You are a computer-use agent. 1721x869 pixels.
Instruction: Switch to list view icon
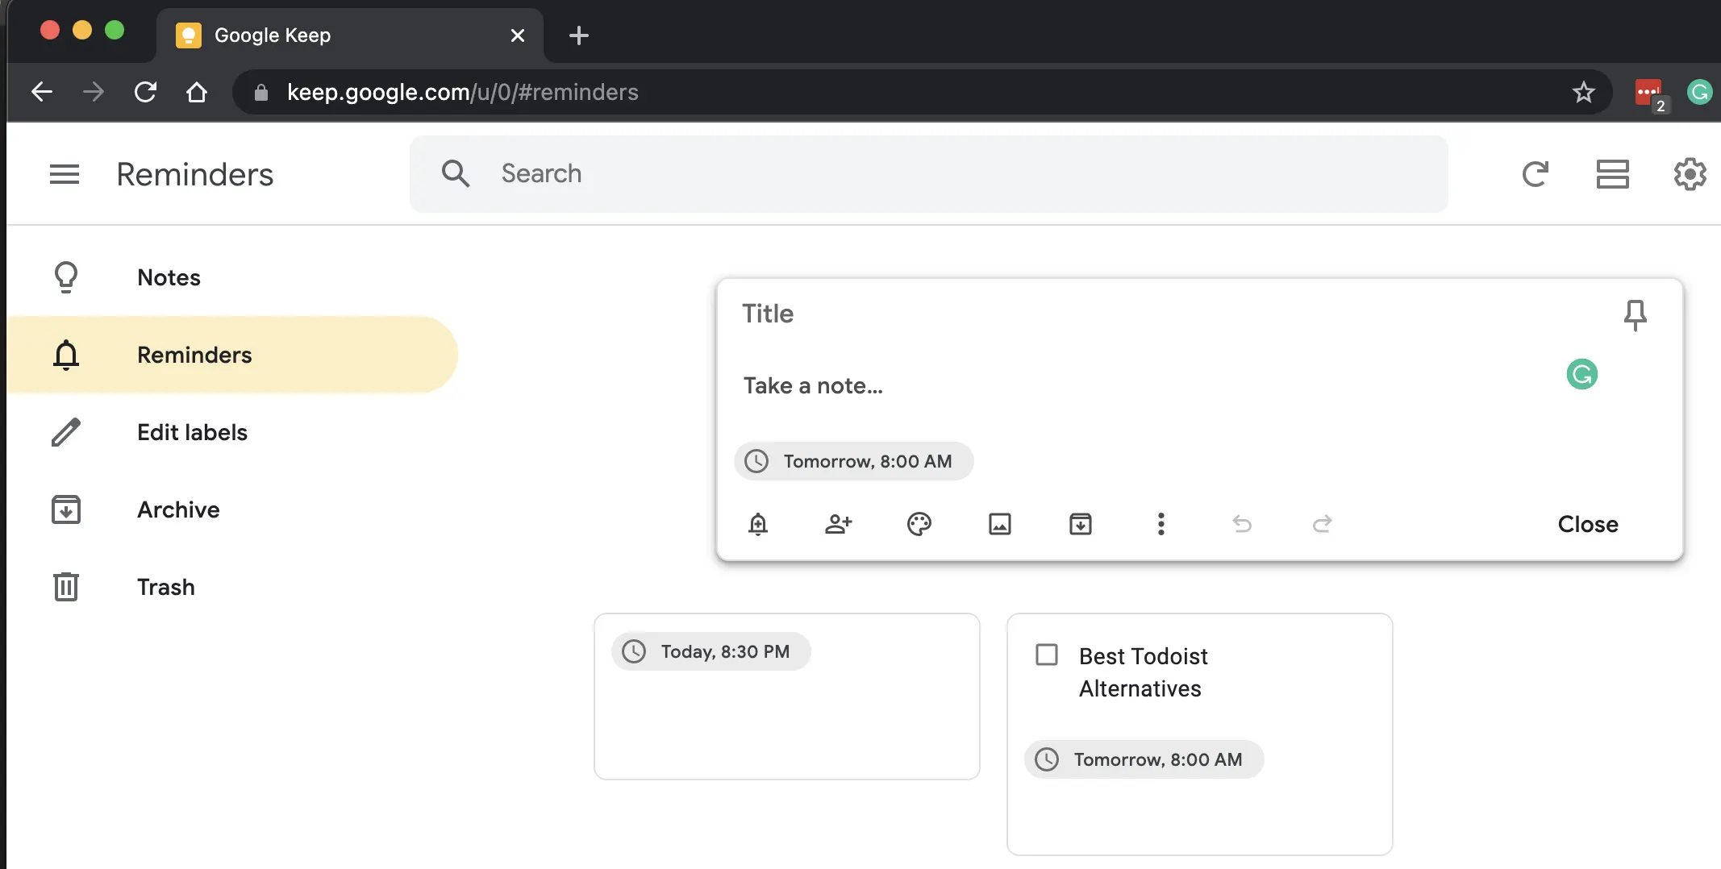(1612, 174)
